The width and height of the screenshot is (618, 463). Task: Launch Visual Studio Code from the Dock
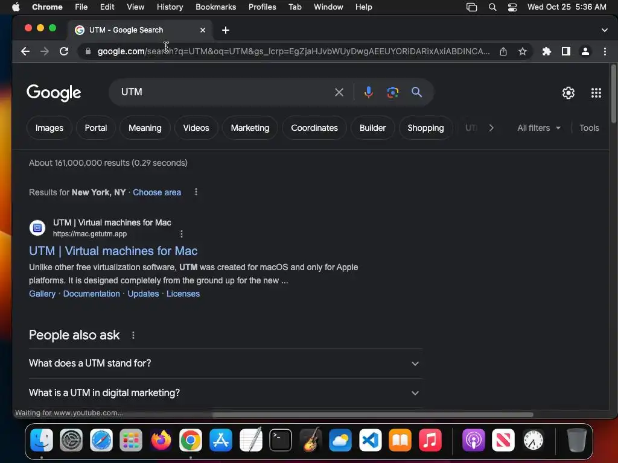pyautogui.click(x=370, y=440)
